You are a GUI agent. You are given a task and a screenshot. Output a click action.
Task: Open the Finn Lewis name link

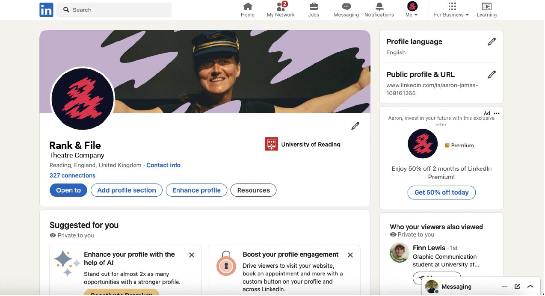tap(429, 248)
